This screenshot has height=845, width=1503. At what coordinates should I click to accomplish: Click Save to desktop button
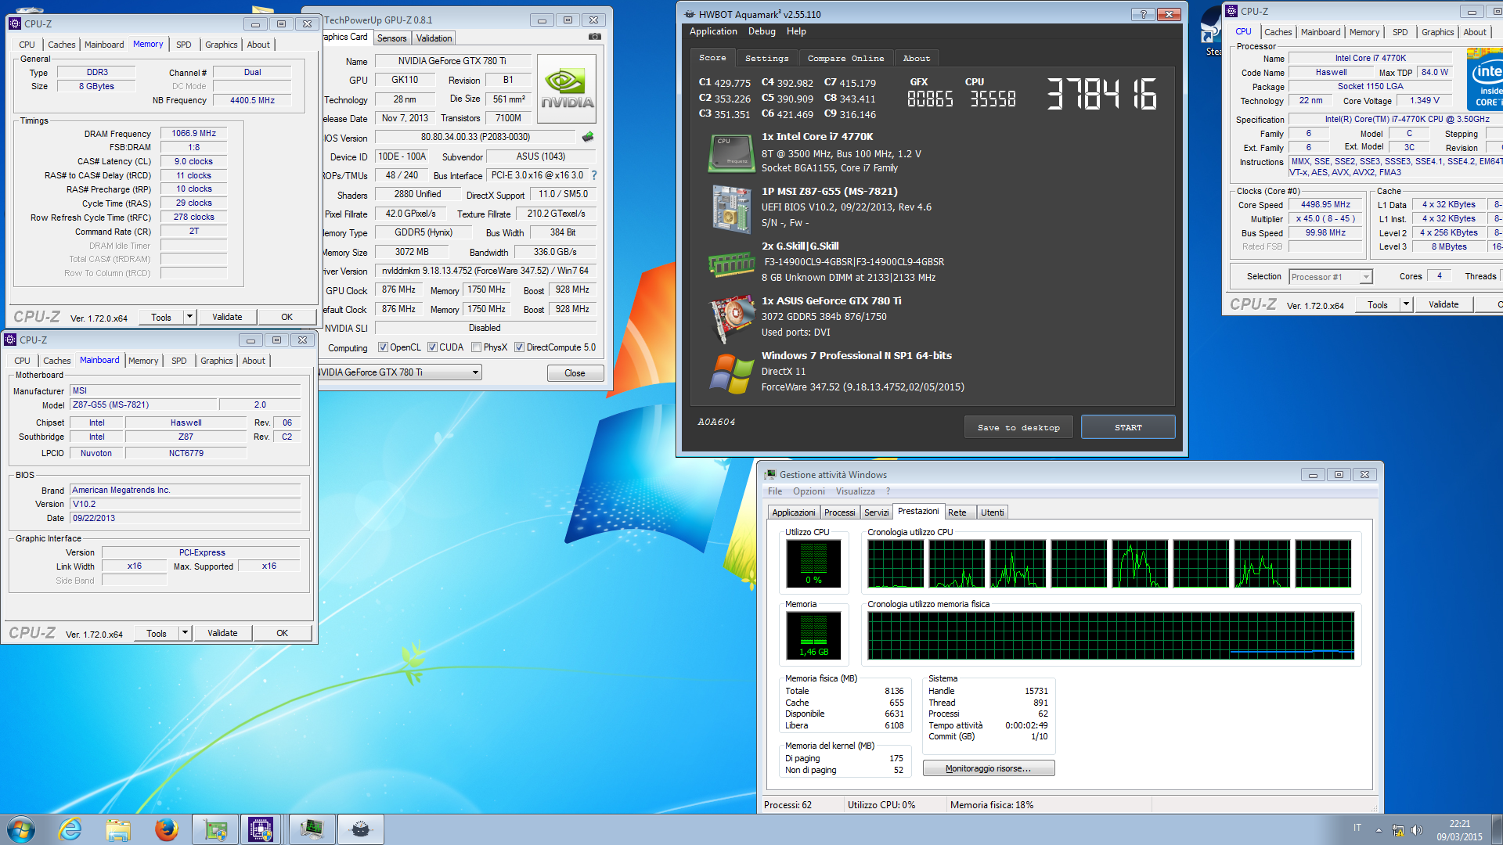coord(1018,427)
